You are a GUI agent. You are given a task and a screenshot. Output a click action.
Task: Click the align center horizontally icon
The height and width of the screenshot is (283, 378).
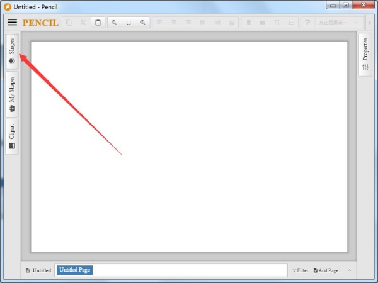pos(174,23)
